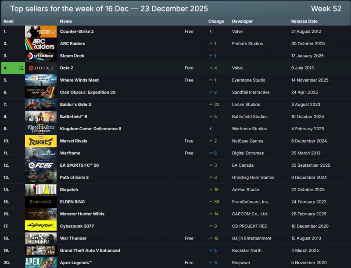Click the EA SPORTS FC 26 icon
The image size is (351, 268).
(41, 165)
